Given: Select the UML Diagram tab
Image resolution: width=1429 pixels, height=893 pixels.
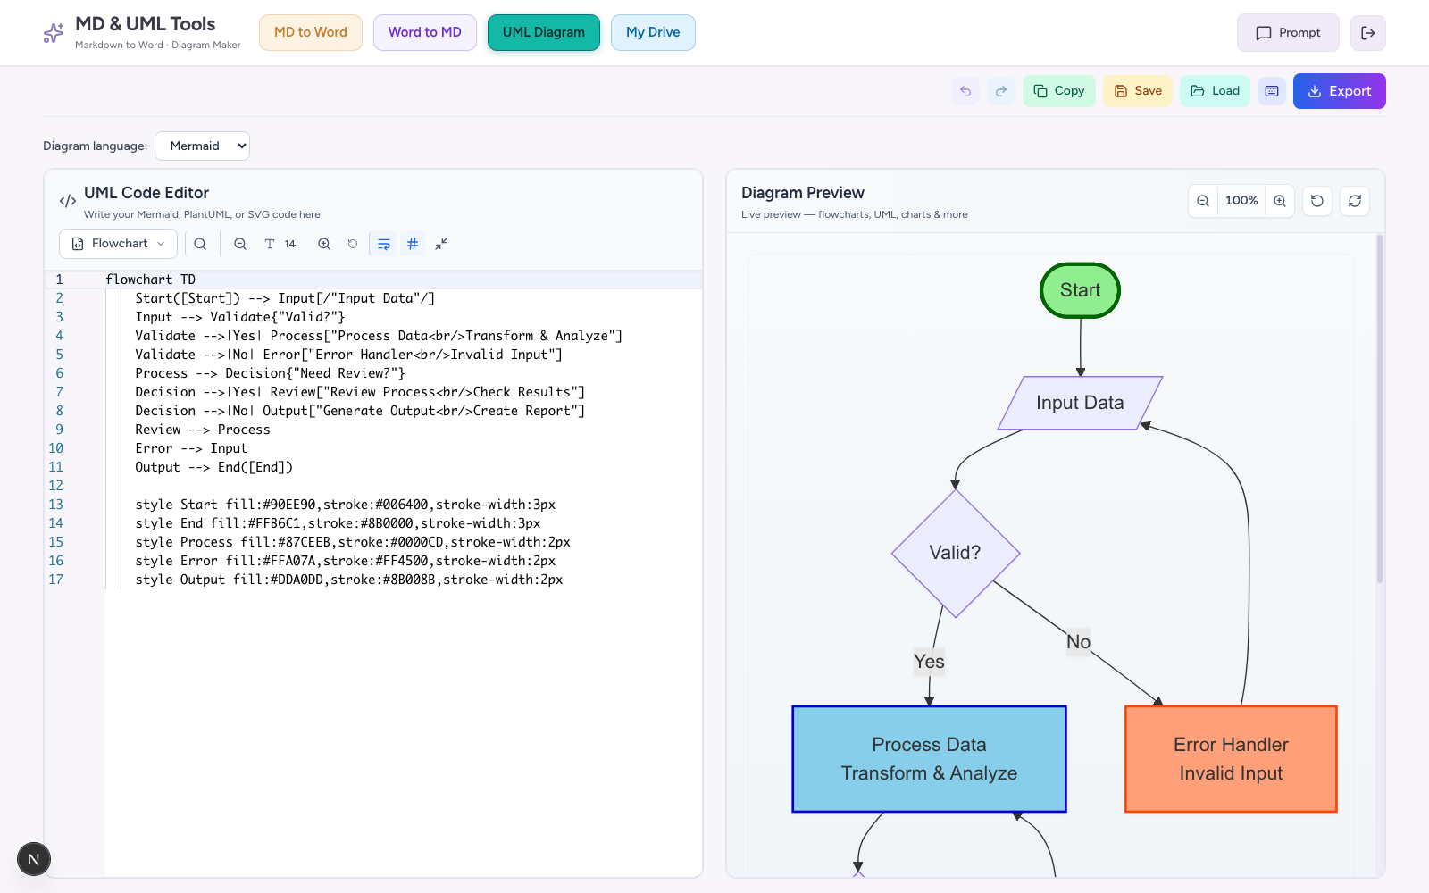Looking at the screenshot, I should coord(544,32).
